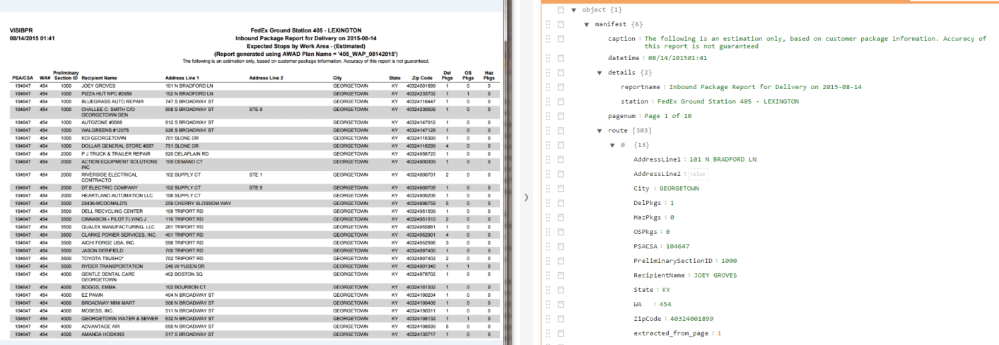Grab the drag handle beside manifest row

click(x=548, y=24)
